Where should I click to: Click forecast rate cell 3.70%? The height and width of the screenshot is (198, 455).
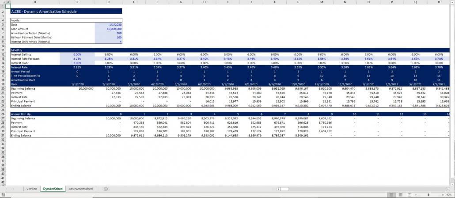point(439,59)
